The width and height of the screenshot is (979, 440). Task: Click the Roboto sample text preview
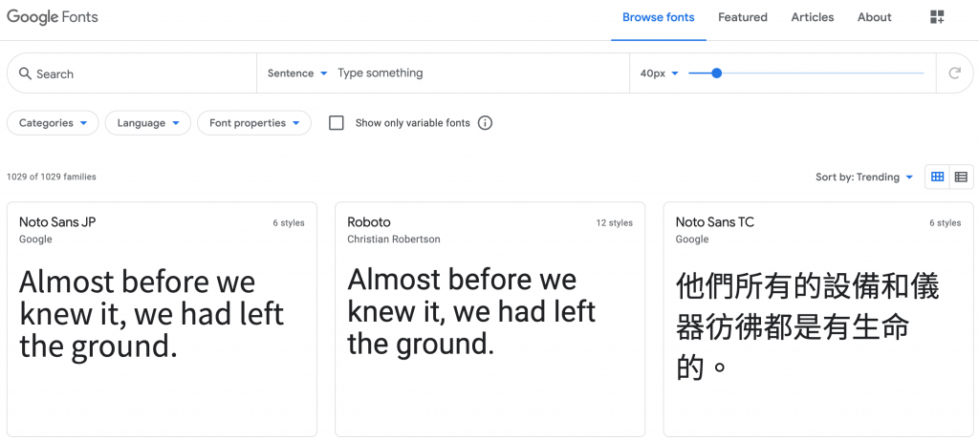pyautogui.click(x=471, y=311)
